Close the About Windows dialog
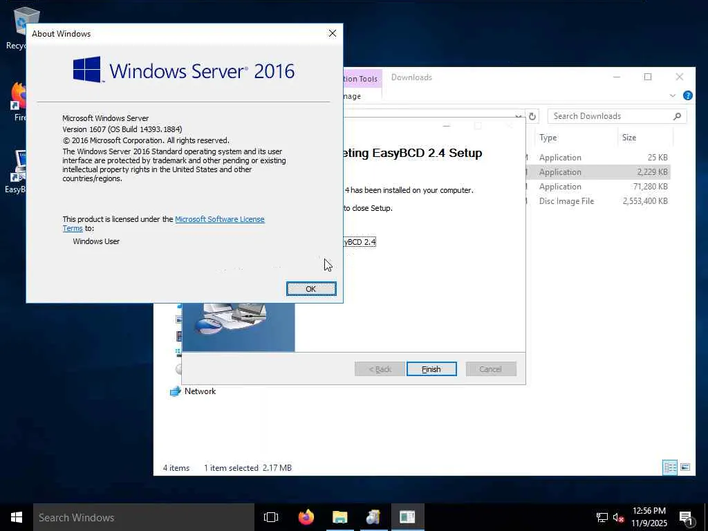The image size is (708, 531). coord(333,33)
